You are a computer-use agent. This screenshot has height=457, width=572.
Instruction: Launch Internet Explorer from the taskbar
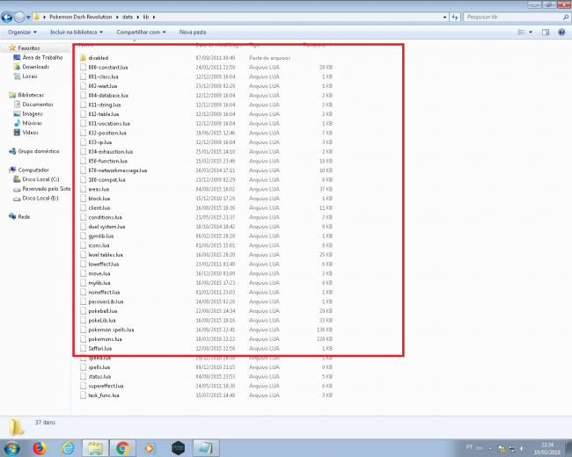(x=68, y=448)
